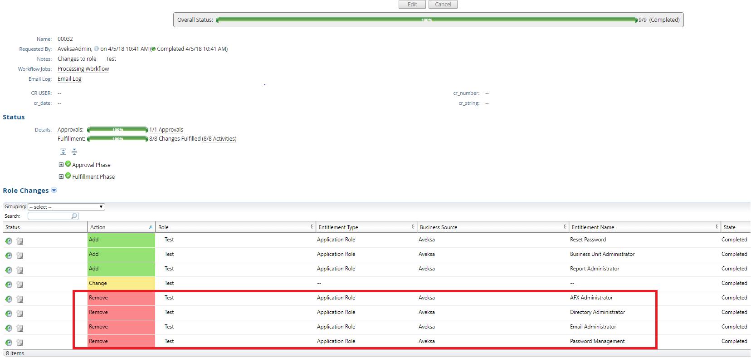Expand the Fulfillment Phase tree node
This screenshot has height=358, width=751.
(61, 177)
